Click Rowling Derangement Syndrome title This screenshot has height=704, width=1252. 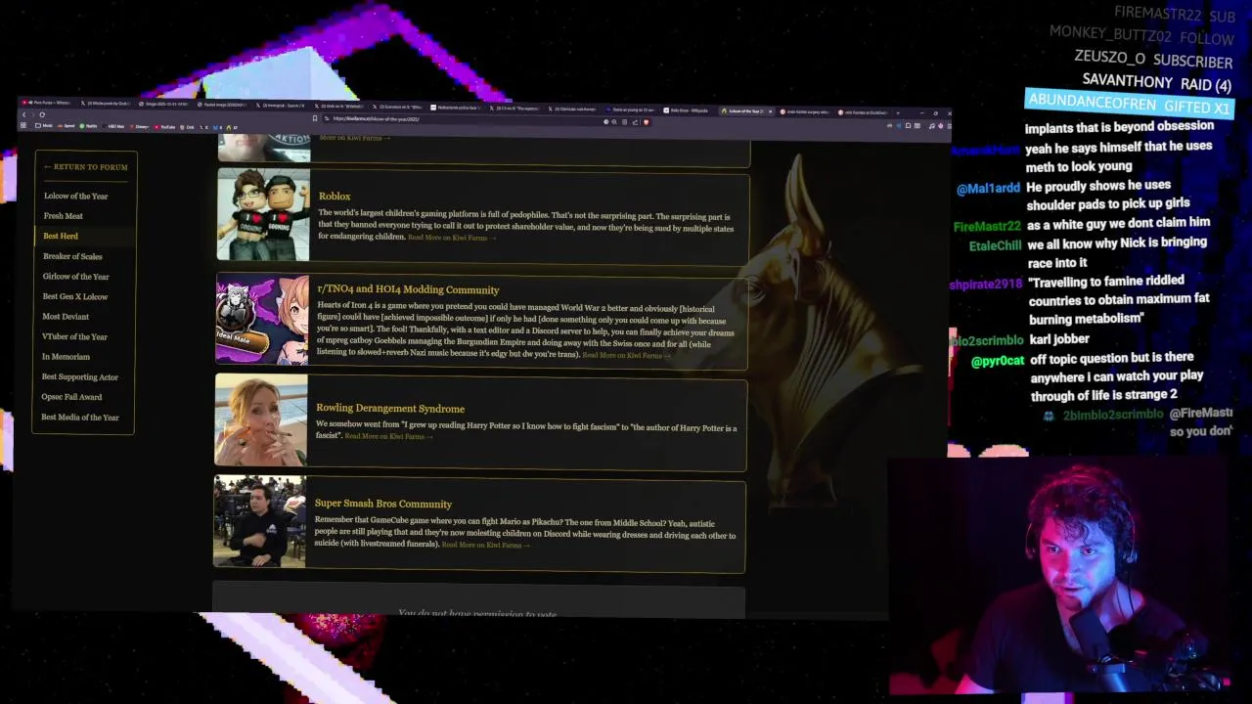pos(390,409)
